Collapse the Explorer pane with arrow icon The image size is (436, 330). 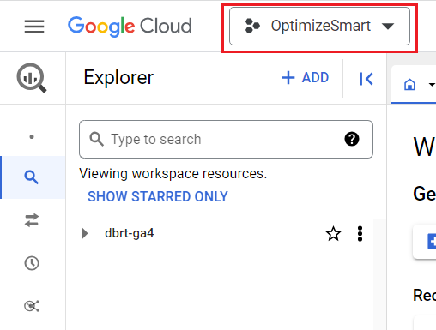pyautogui.click(x=366, y=79)
